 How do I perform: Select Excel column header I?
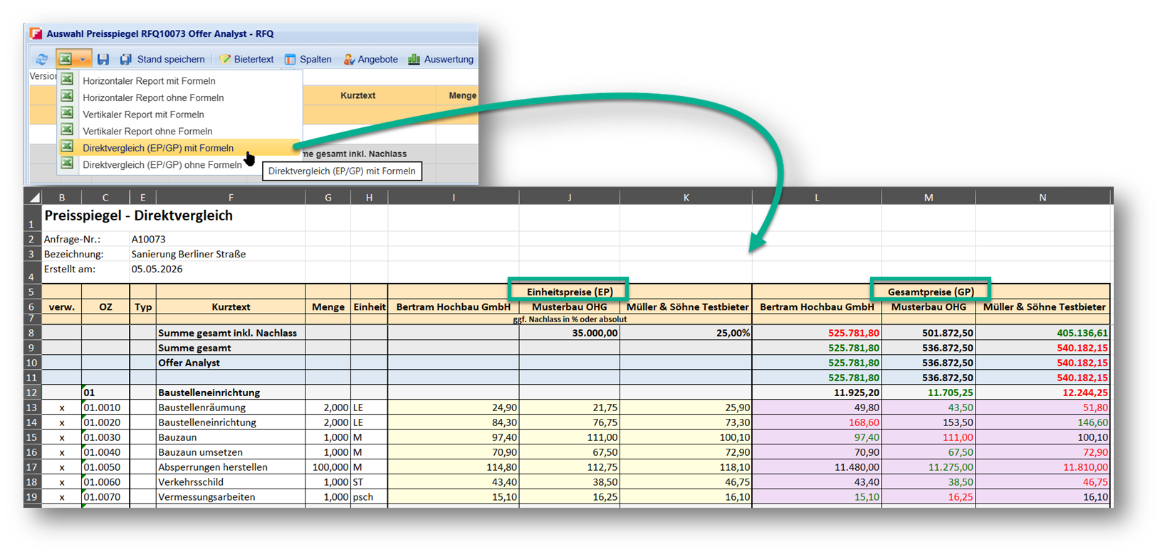(454, 197)
